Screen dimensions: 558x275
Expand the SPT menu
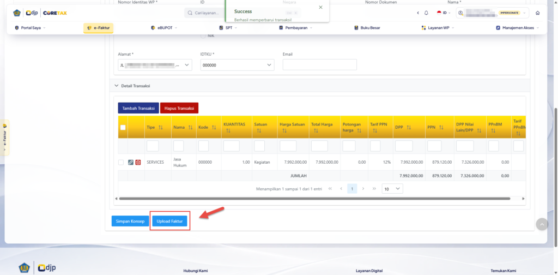pyautogui.click(x=228, y=28)
